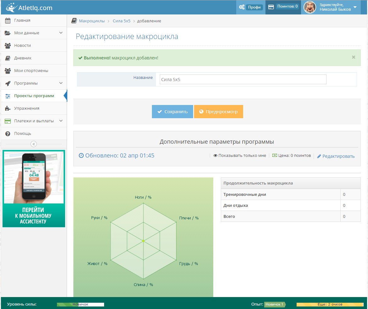Click the Еще: 2 очков experience bar
The image size is (368, 309).
[330, 305]
